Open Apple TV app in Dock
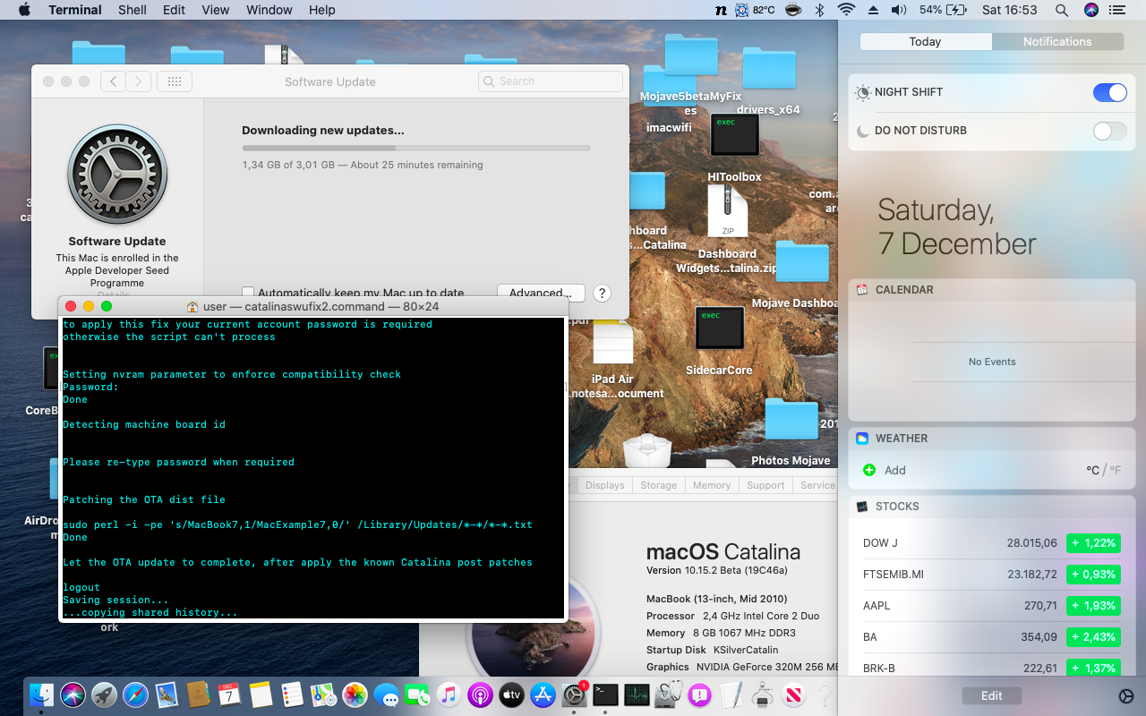The image size is (1146, 716). pyautogui.click(x=511, y=695)
